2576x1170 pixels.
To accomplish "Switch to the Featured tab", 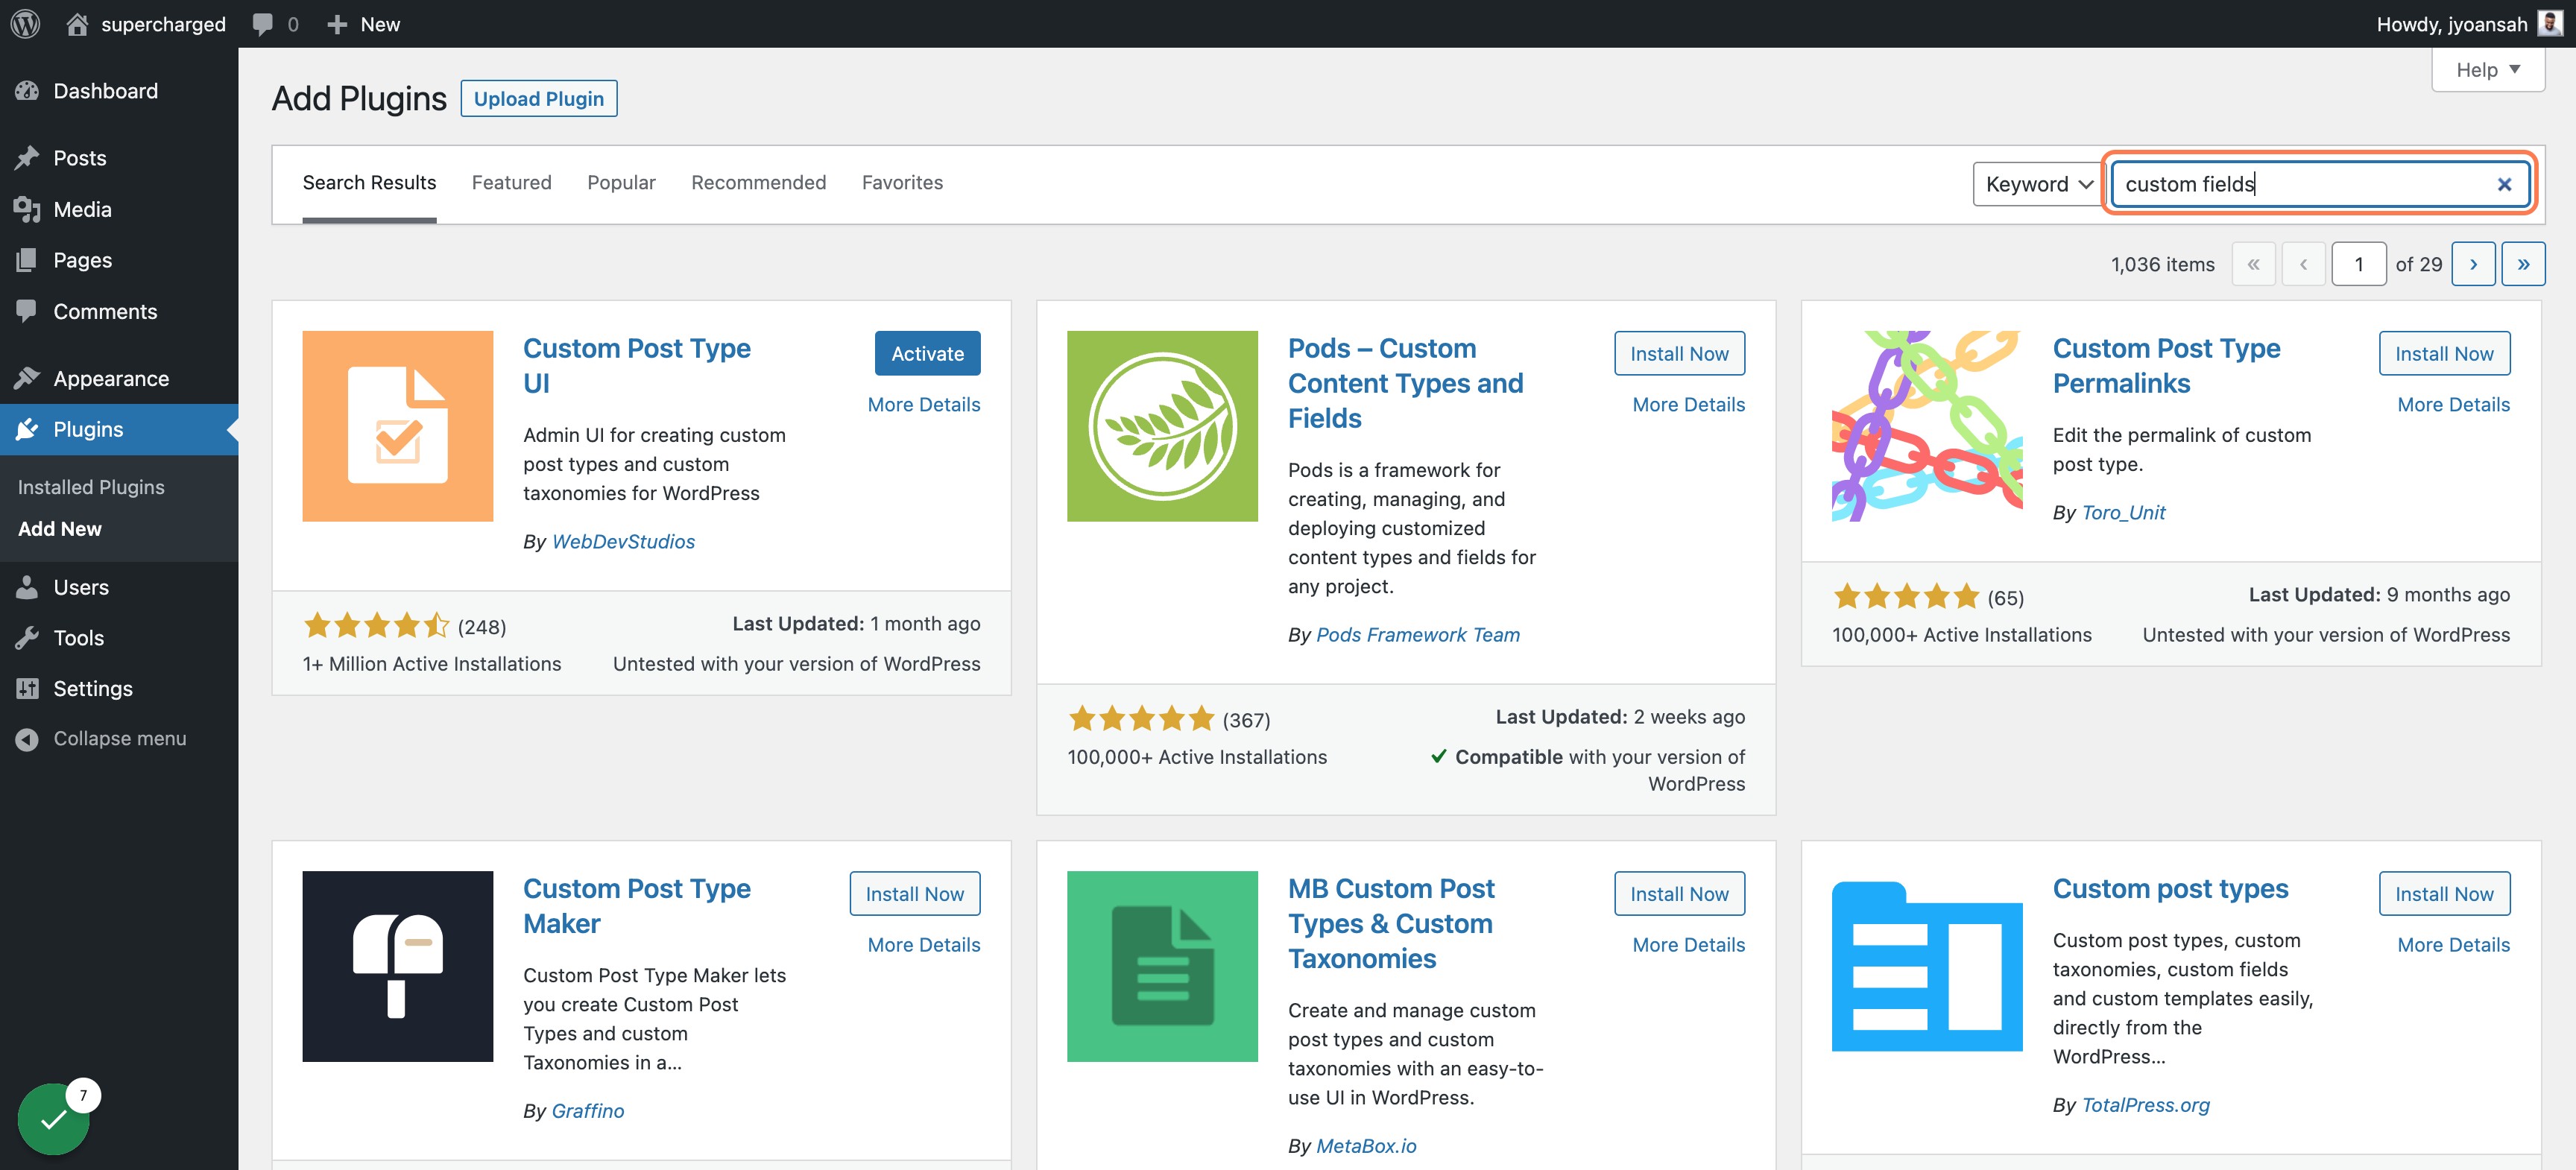I will 511,183.
